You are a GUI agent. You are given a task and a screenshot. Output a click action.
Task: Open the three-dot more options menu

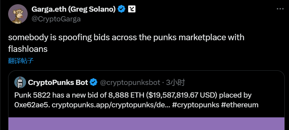[280, 9]
